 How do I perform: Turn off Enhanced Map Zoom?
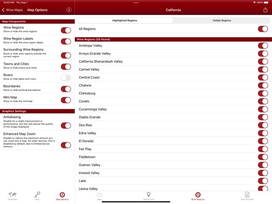pyautogui.click(x=66, y=145)
